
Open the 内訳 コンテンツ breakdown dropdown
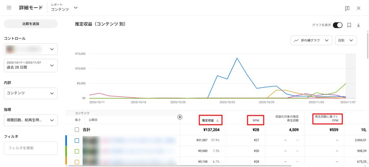[31, 93]
